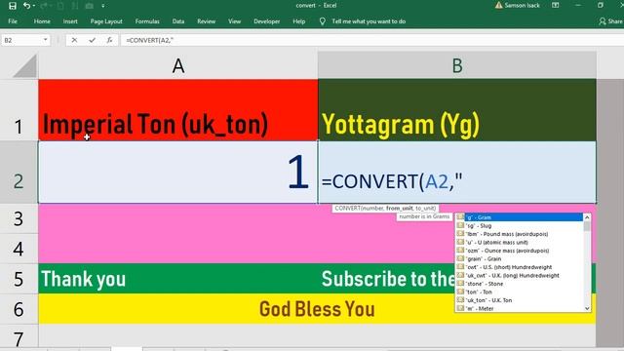The width and height of the screenshot is (624, 351).
Task: Click in the formula bar text =CONVERT(A2,"
Action: (x=149, y=40)
